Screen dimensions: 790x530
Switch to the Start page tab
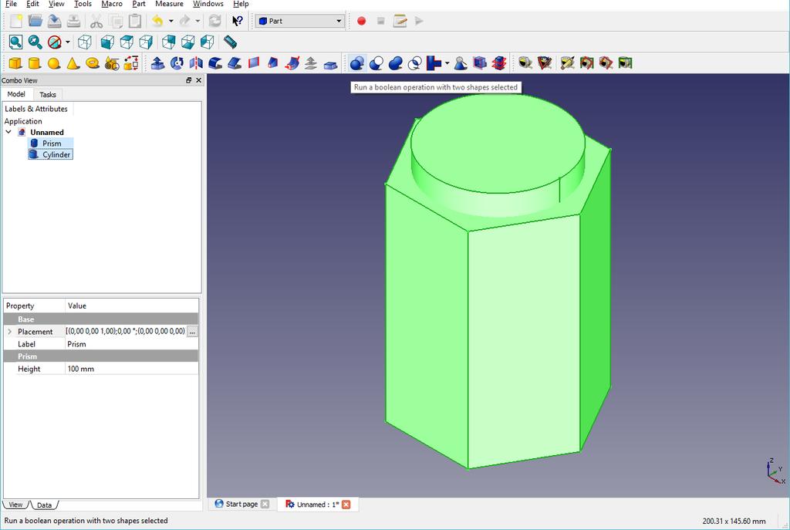[241, 505]
